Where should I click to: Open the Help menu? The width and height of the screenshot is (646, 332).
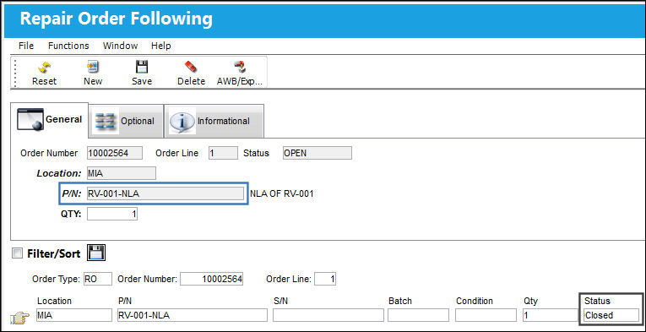[160, 46]
